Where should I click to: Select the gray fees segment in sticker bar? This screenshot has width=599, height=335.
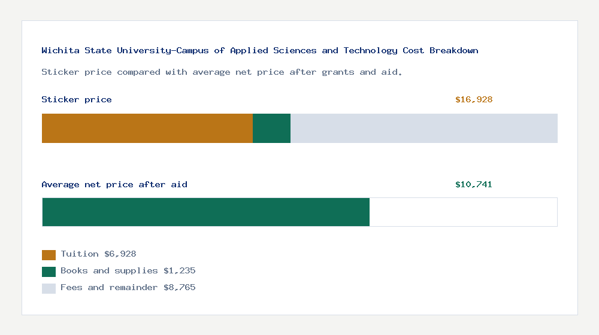[424, 128]
